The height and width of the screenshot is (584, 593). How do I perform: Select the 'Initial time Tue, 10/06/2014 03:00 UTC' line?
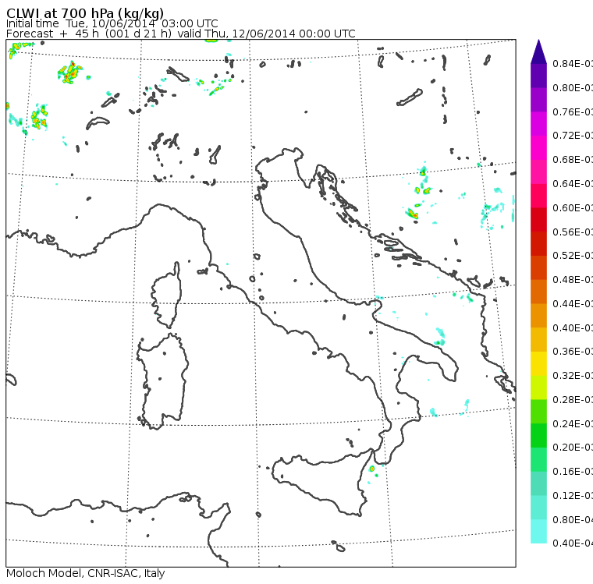tap(112, 23)
